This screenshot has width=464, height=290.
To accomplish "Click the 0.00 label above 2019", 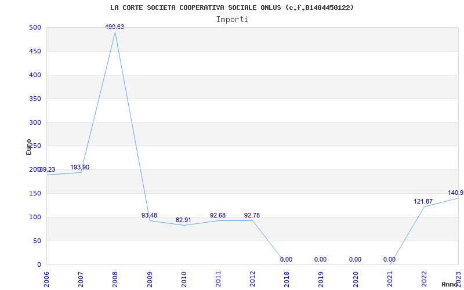I will (321, 259).
